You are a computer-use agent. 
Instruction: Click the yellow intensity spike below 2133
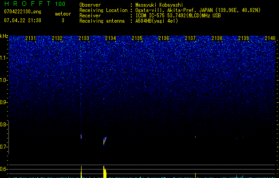(81, 172)
